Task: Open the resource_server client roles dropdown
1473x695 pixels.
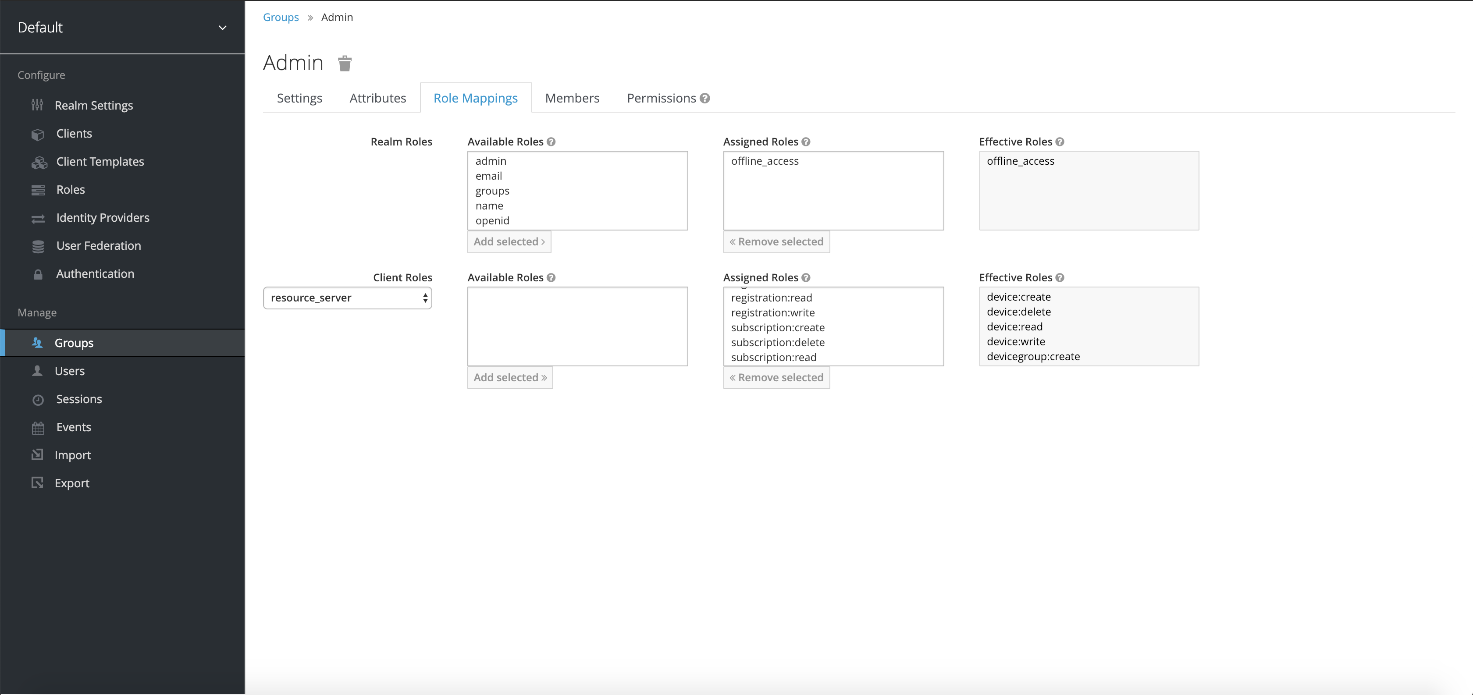Action: (x=347, y=298)
